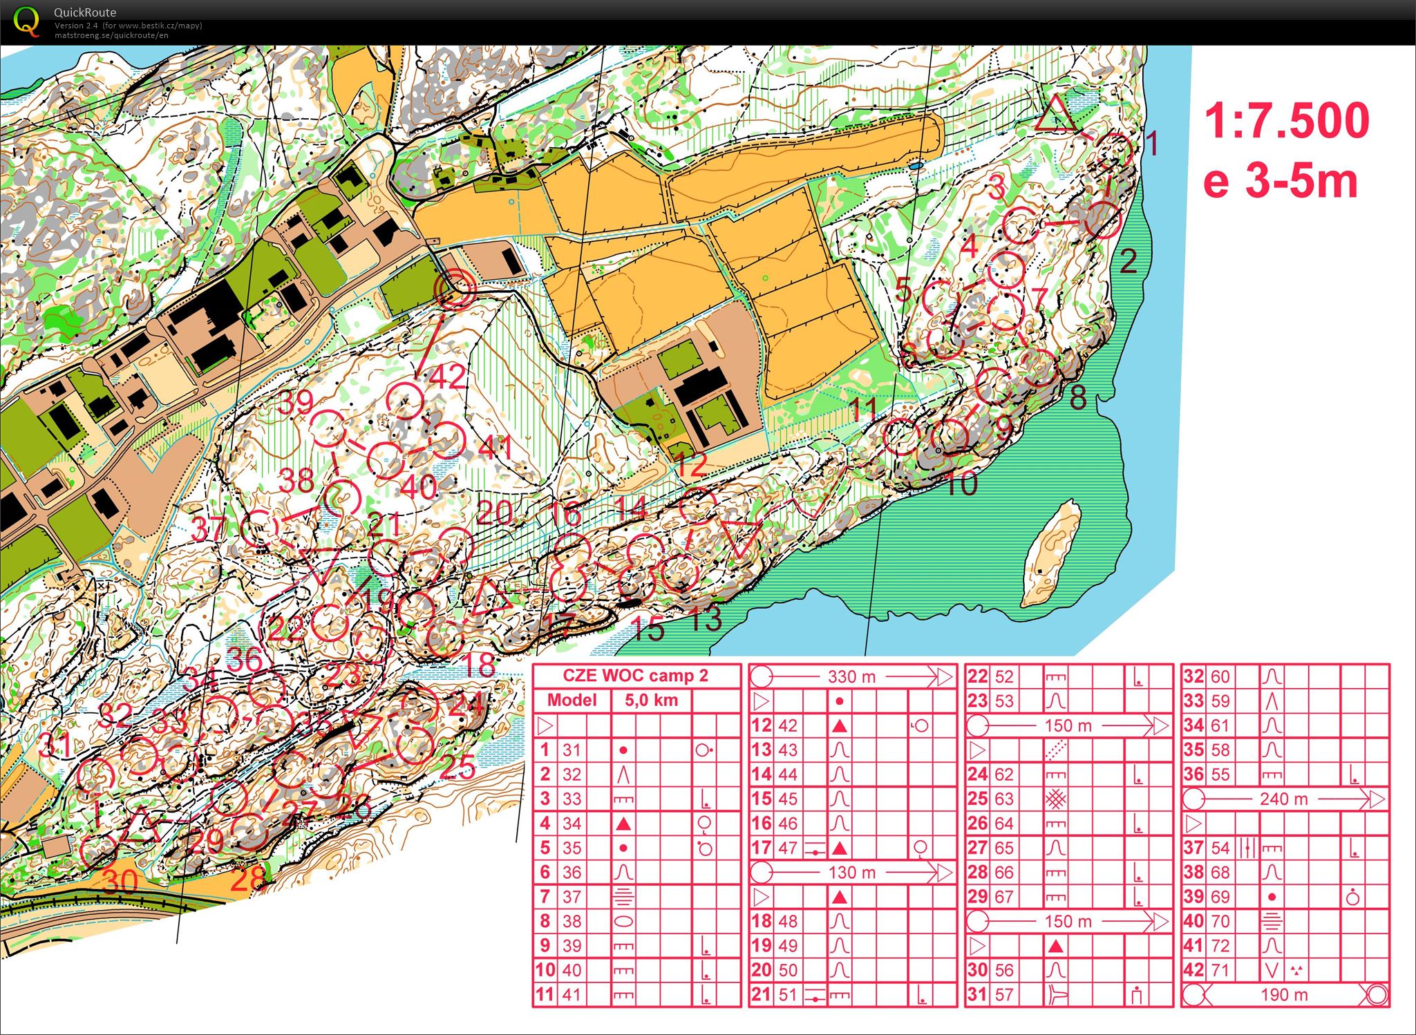The width and height of the screenshot is (1416, 1035).
Task: Select the CZE WOC camp 2 title cell
Action: [636, 676]
